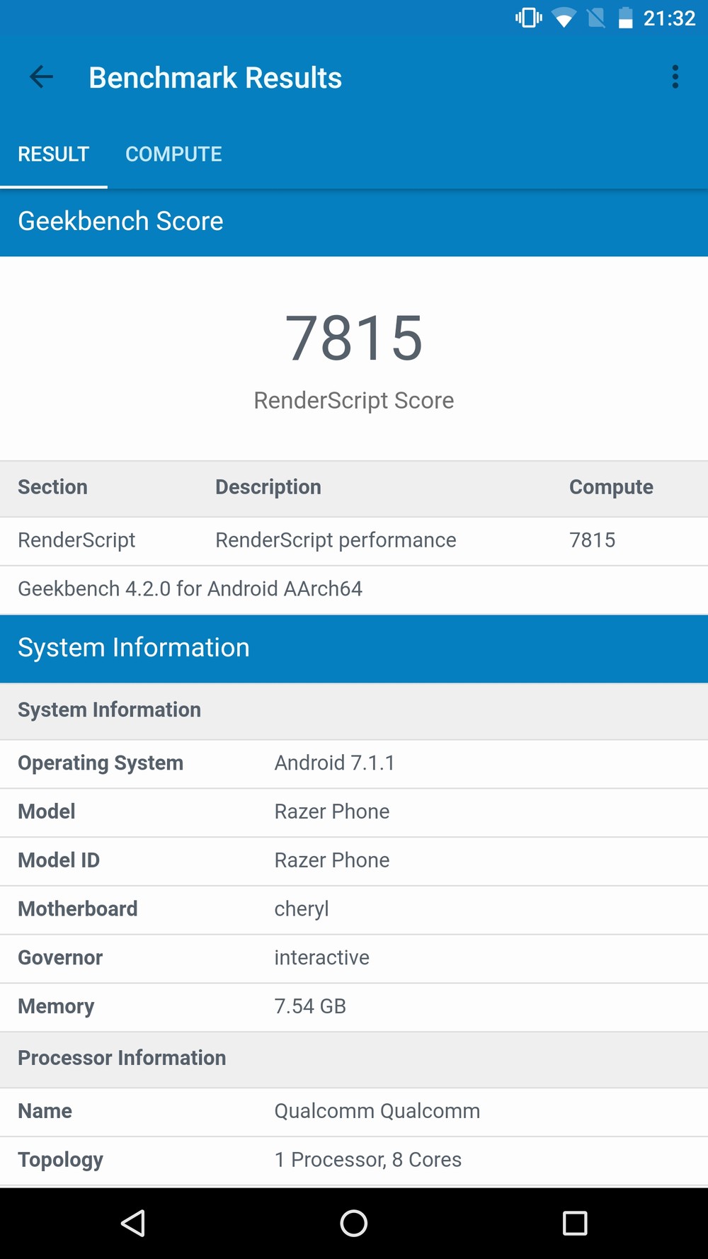Screen dimensions: 708x1259
Task: Select the Memory 7.54 GB row
Action: (x=353, y=1006)
